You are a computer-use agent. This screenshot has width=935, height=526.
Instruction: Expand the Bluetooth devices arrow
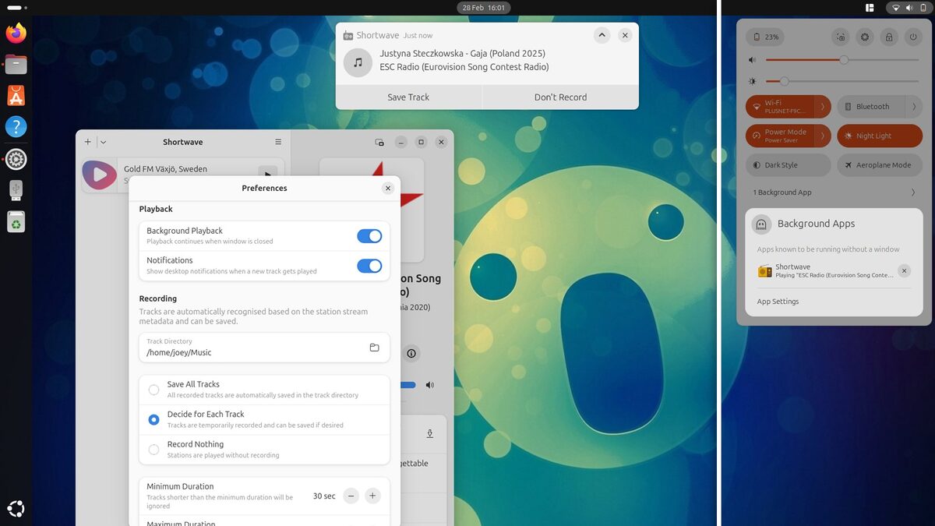click(914, 106)
